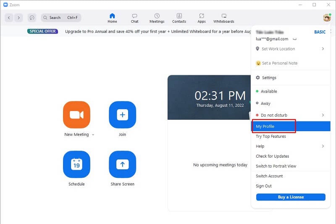
Task: Start a New Meeting with the orange camera icon
Action: 76,115
